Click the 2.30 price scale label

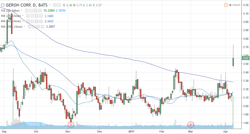coord(246,81)
